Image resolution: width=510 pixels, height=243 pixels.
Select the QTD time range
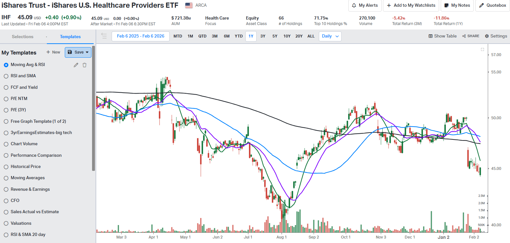coord(202,36)
